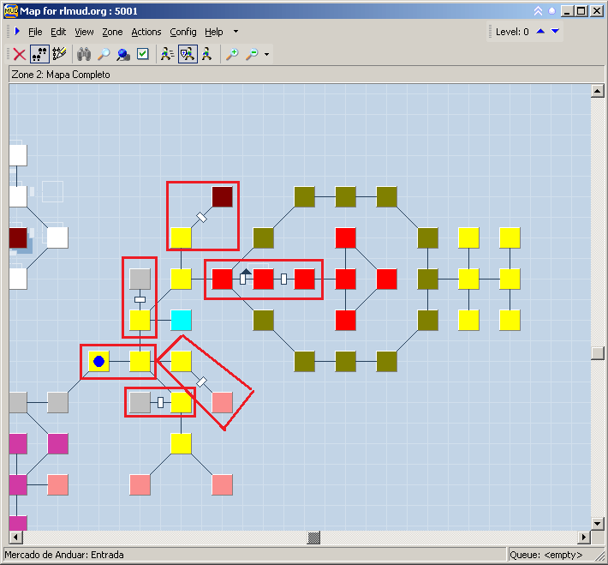This screenshot has height=565, width=608.
Task: Open the View menu
Action: tap(84, 32)
